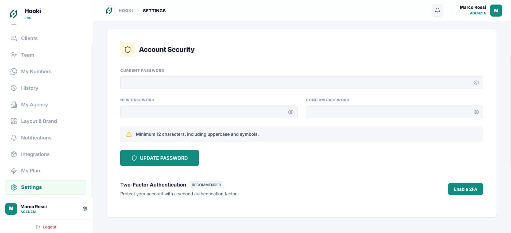The width and height of the screenshot is (511, 233).
Task: Focus the Confirm Password input field
Action: (x=394, y=112)
